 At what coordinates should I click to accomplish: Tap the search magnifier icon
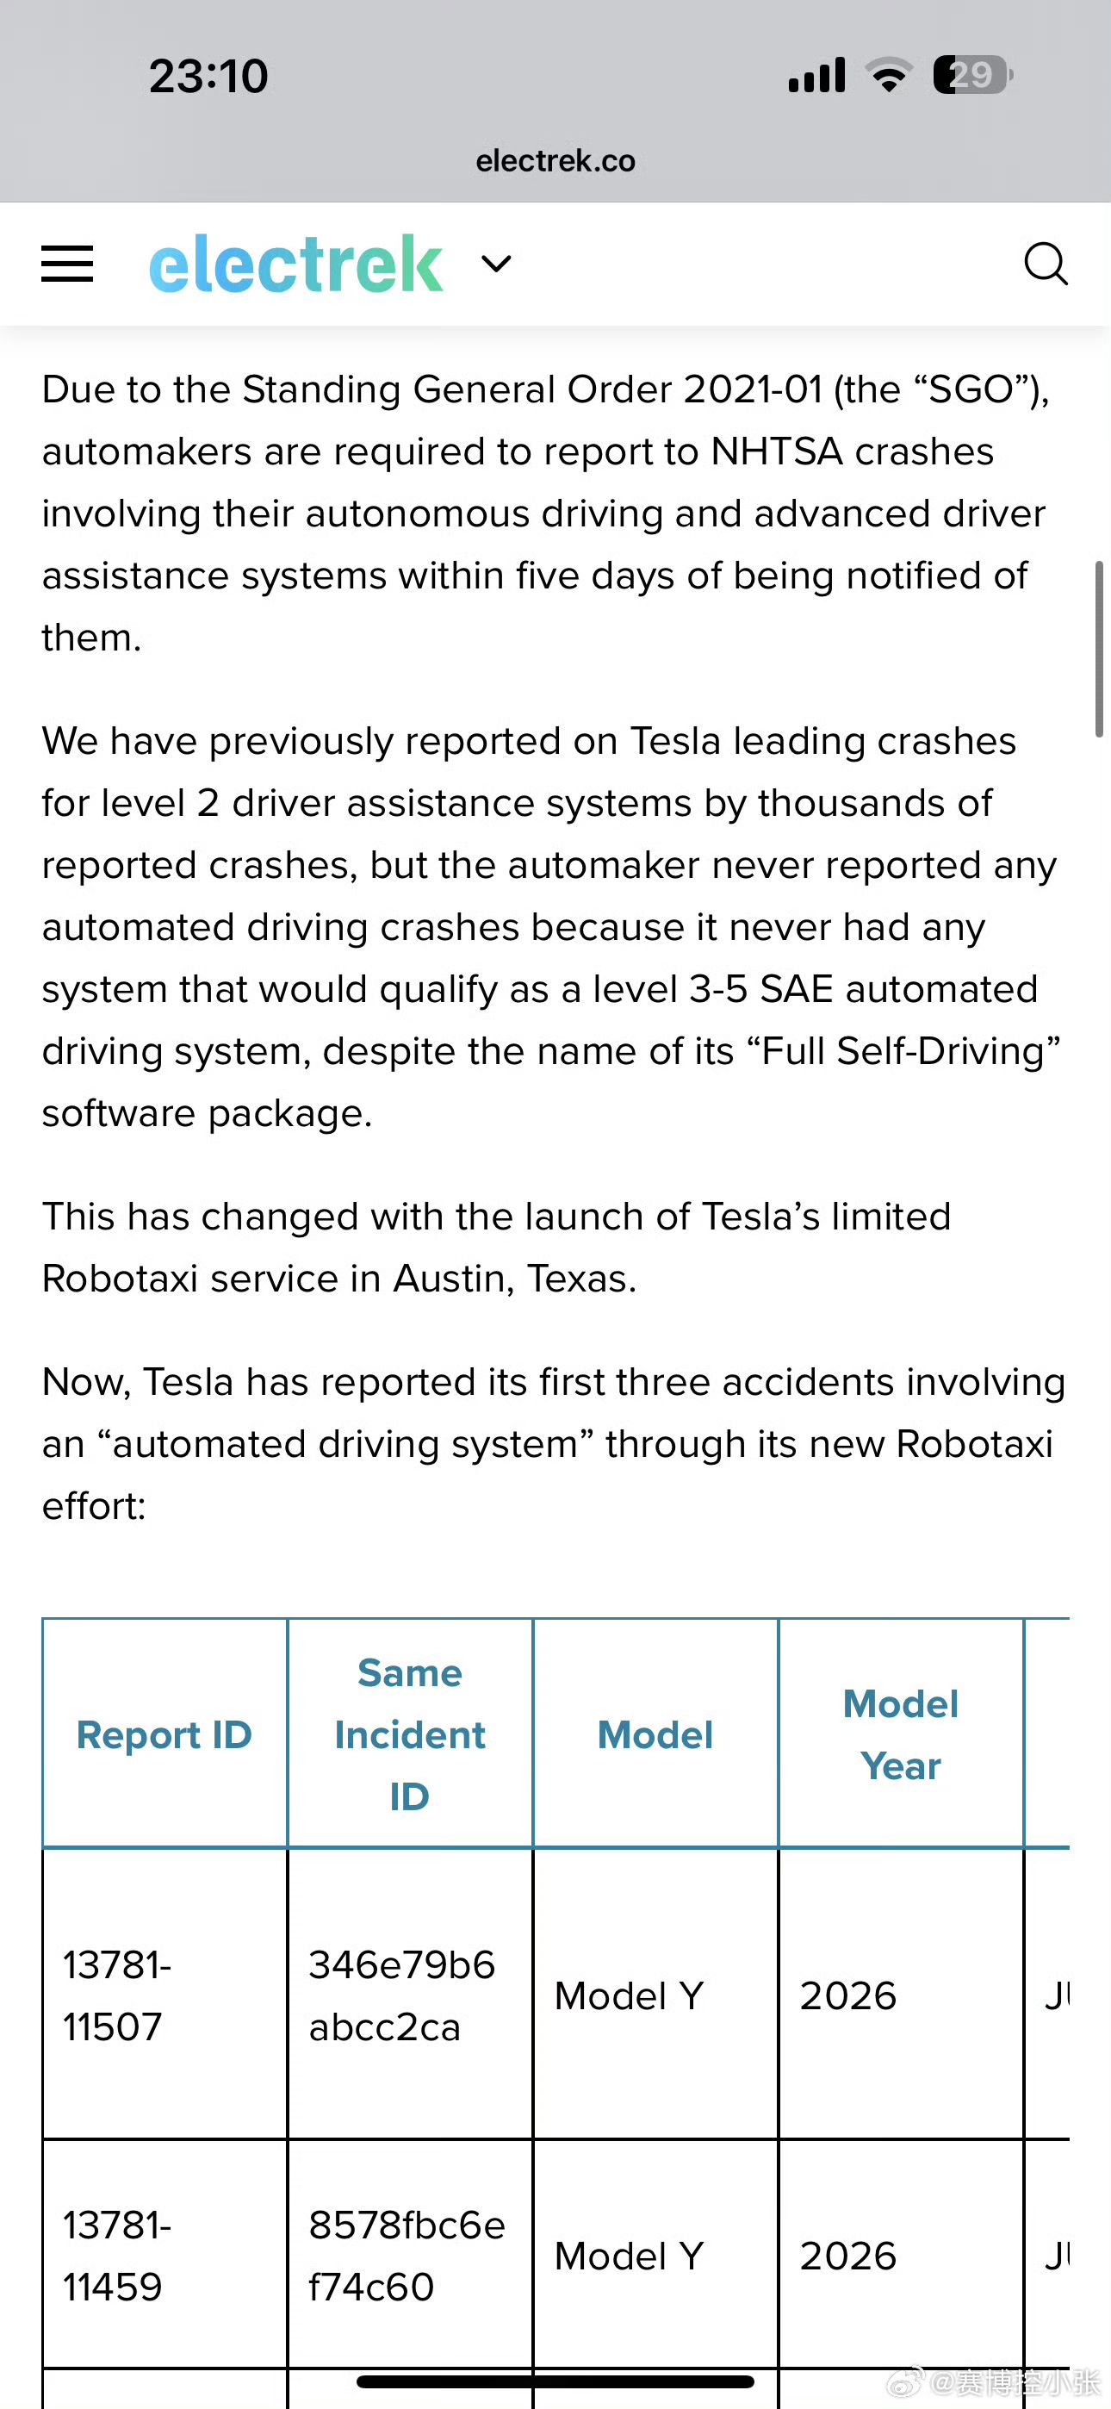[1045, 264]
